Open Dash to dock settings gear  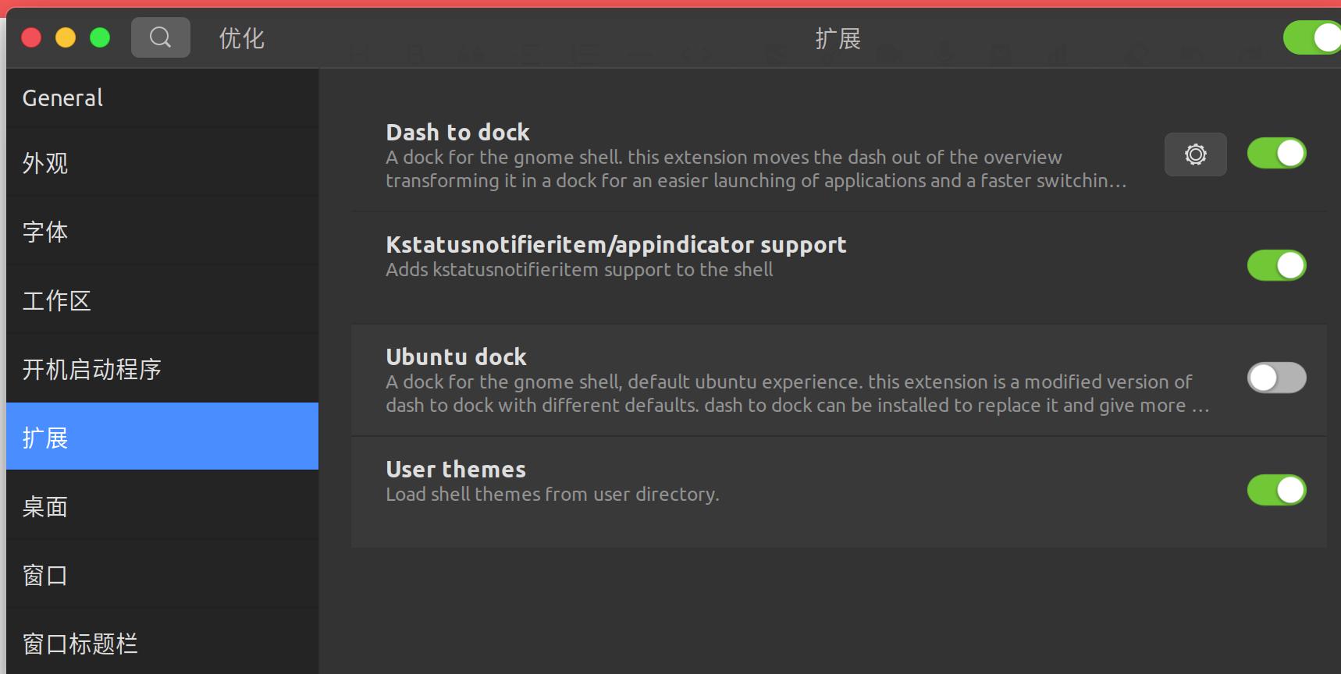point(1196,154)
